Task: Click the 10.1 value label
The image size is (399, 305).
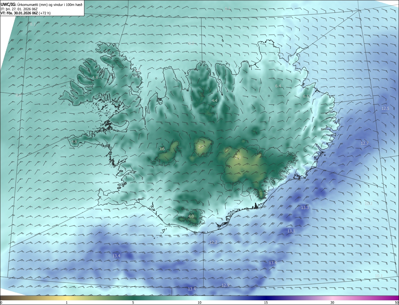Action: [x=378, y=276]
